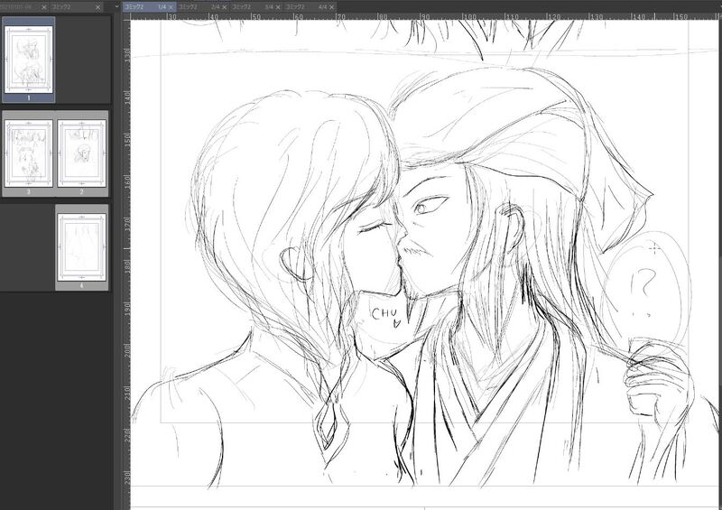722x510 pixels.
Task: Close the コミック2 2/4 tab
Action: tap(224, 7)
